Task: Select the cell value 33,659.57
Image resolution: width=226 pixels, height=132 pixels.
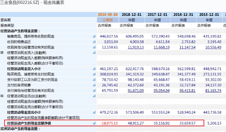Action: [188, 123]
